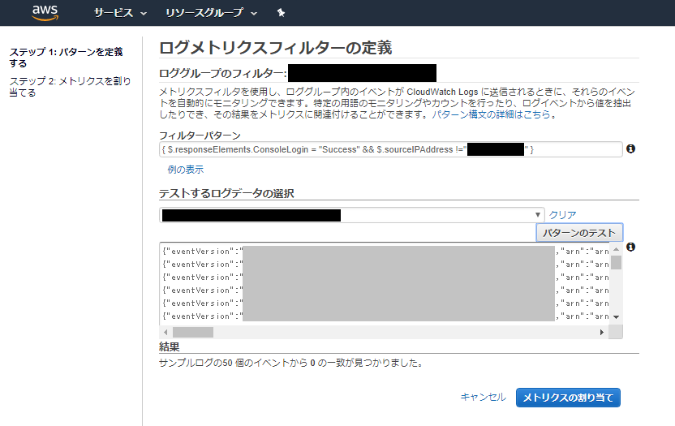The image size is (675, 426).
Task: Click the info icon beside log data box
Action: tap(630, 247)
